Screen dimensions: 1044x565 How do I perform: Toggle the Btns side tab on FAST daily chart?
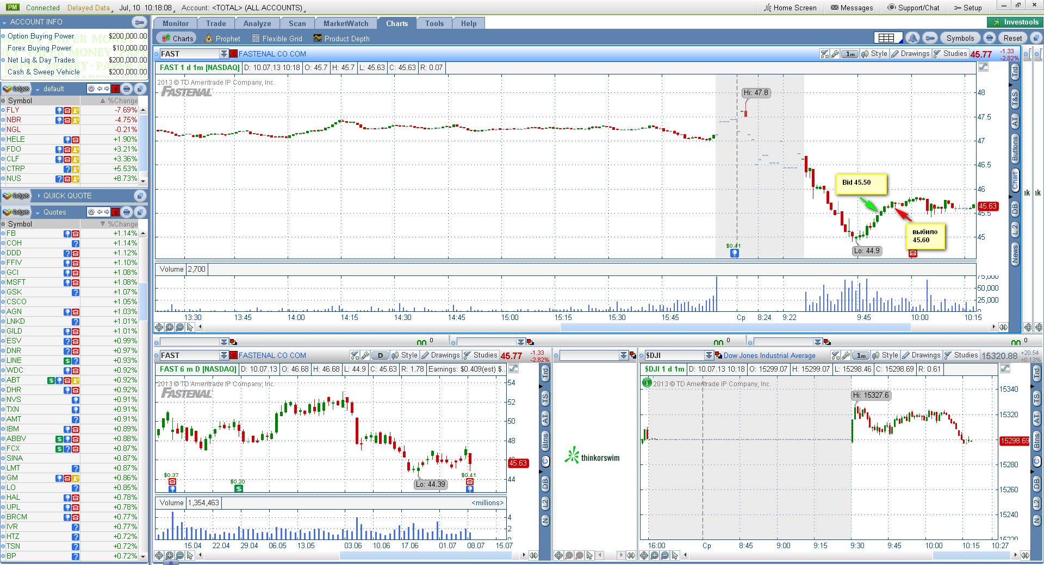[545, 441]
